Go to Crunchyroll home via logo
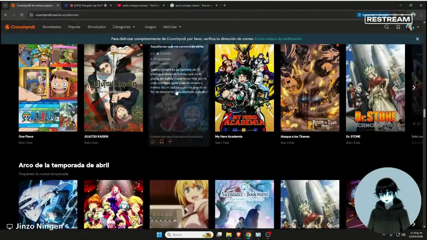This screenshot has width=427, height=240. coord(20,27)
